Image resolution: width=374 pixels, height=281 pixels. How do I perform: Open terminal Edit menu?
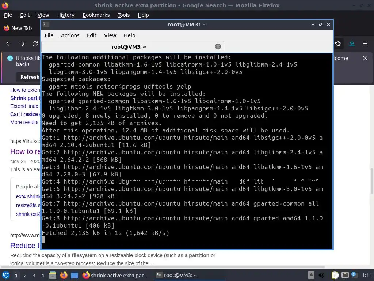click(92, 35)
